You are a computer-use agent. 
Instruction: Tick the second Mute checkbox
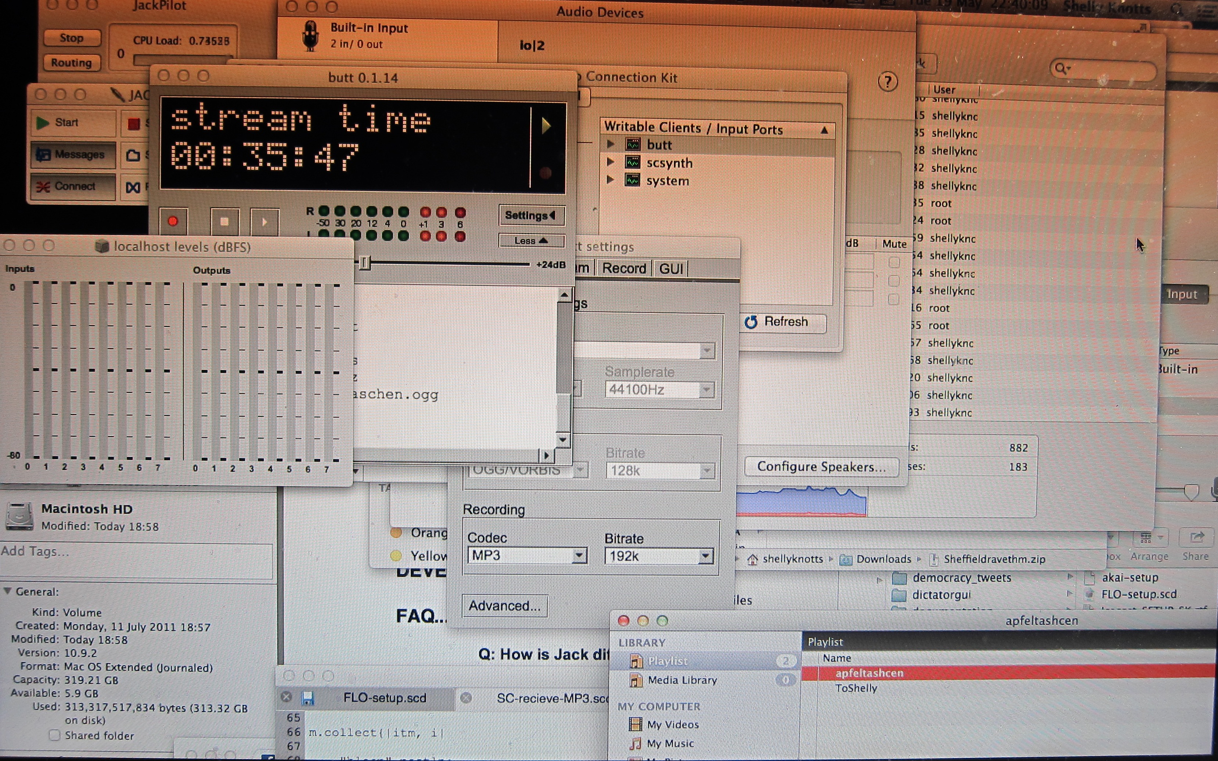pos(894,281)
